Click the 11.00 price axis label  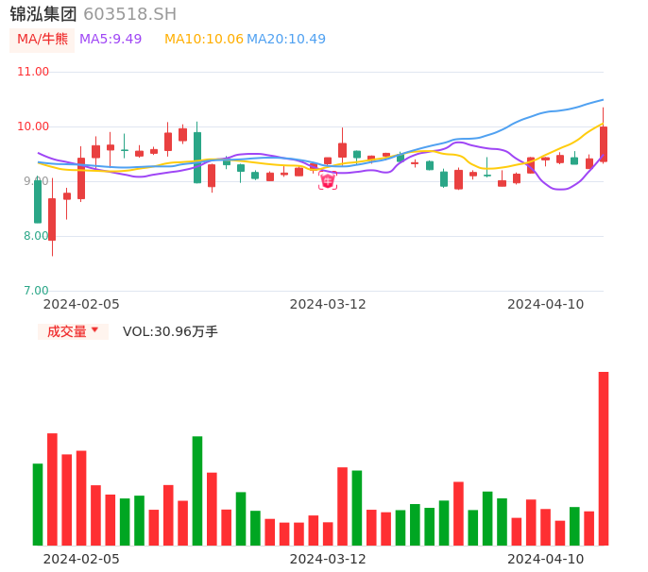pos(34,72)
